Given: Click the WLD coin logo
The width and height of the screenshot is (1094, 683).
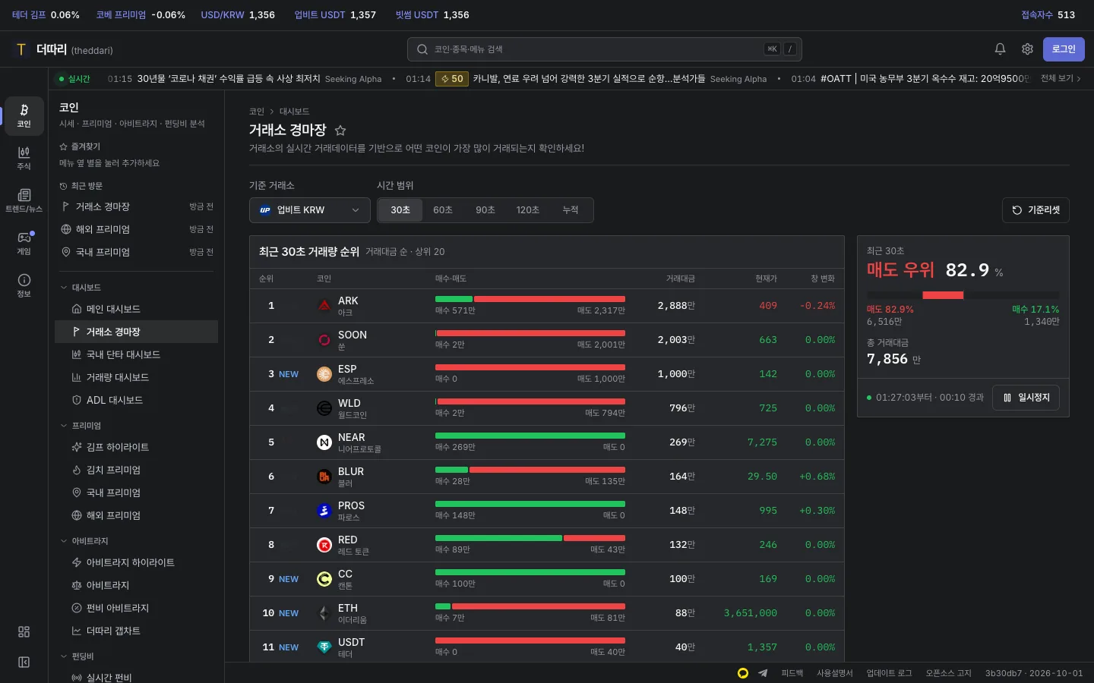Looking at the screenshot, I should (324, 408).
